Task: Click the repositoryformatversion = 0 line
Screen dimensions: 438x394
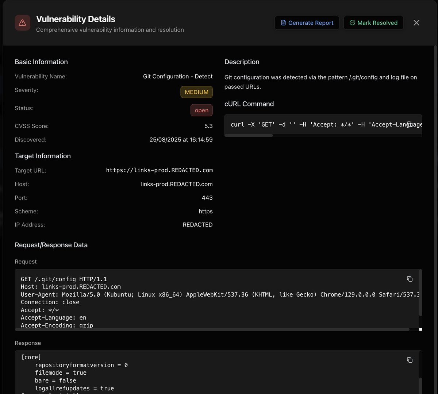Action: pyautogui.click(x=81, y=365)
